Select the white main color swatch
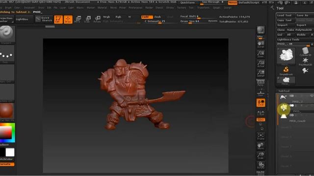Viewport: 314px width, 176px height. 10,152
